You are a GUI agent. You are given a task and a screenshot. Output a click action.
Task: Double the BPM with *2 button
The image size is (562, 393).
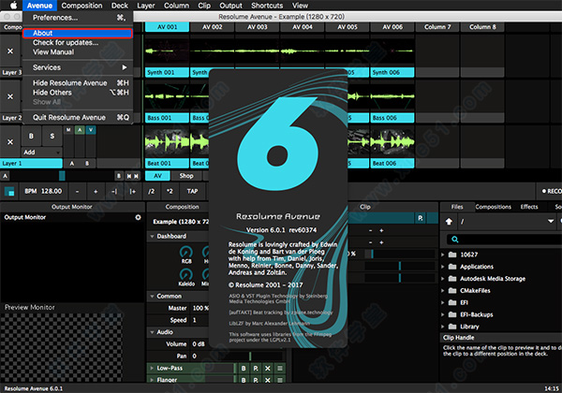click(x=170, y=192)
